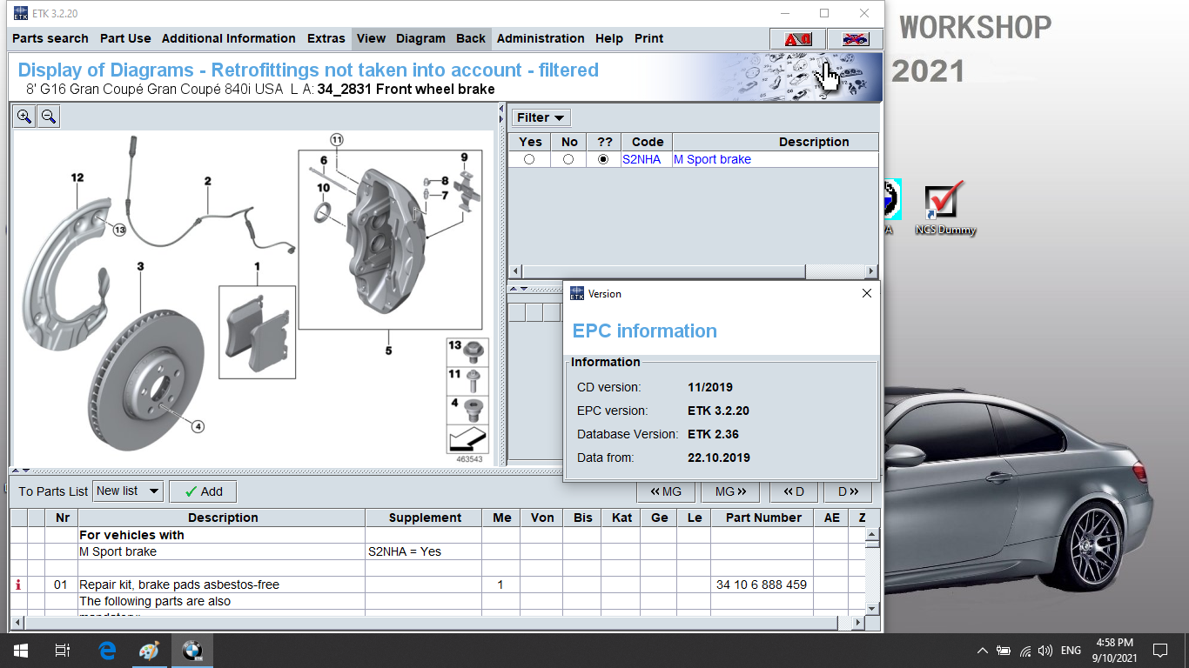Zoom out of the diagram with the minus magnifier
The height and width of the screenshot is (668, 1189).
pyautogui.click(x=49, y=117)
